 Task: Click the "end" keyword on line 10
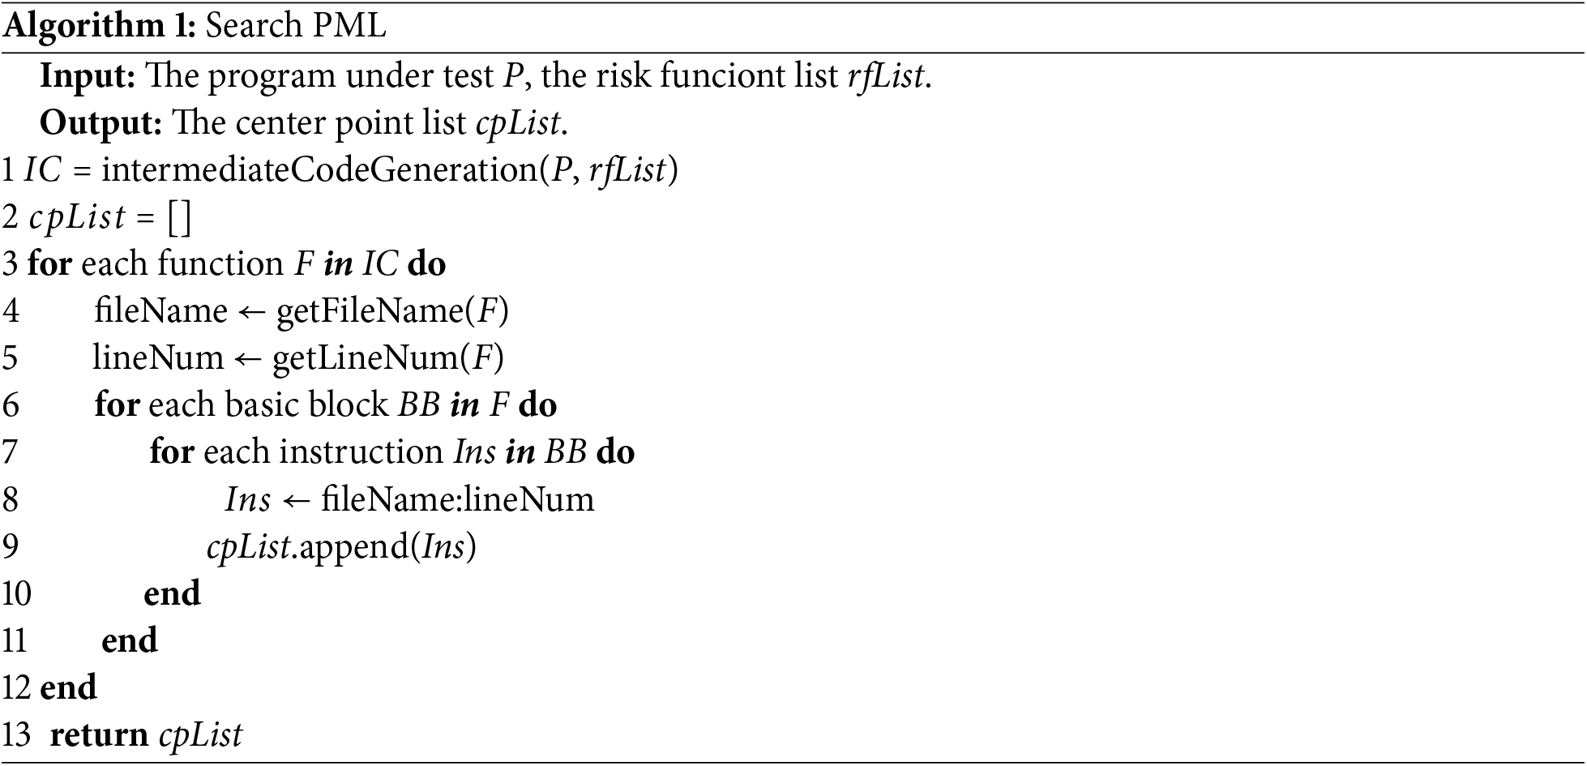pos(172,594)
